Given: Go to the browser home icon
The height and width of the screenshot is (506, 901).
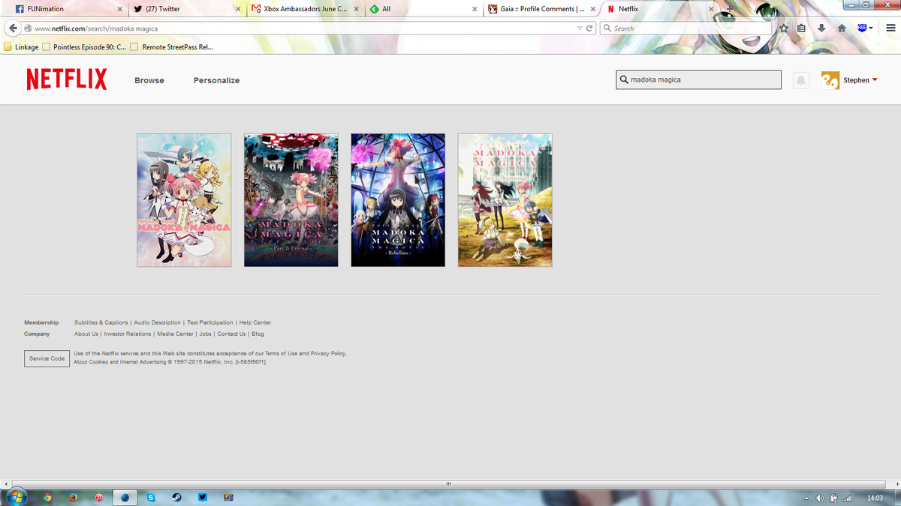Looking at the screenshot, I should [x=842, y=28].
